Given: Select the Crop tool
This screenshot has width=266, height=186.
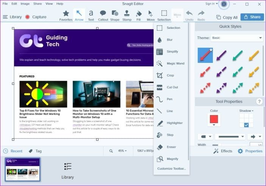Looking at the screenshot, I should 171,75.
